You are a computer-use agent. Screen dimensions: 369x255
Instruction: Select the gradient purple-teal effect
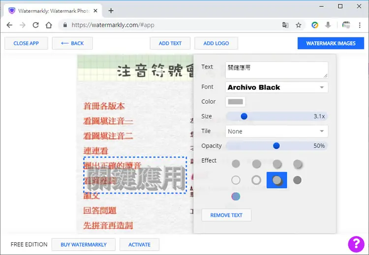pyautogui.click(x=236, y=196)
